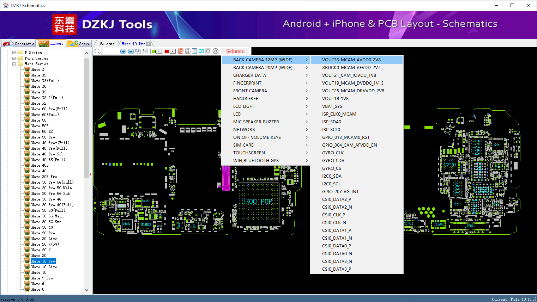Screen dimensions: 537x302
Task: Expand the FINGERPRINT submenu arrow
Action: 307,83
